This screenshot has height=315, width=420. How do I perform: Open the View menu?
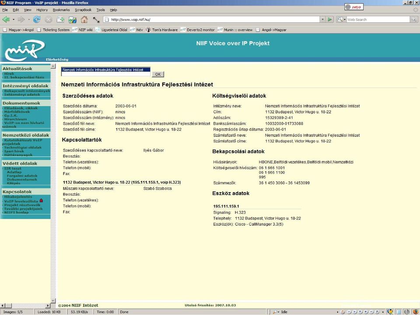point(28,10)
